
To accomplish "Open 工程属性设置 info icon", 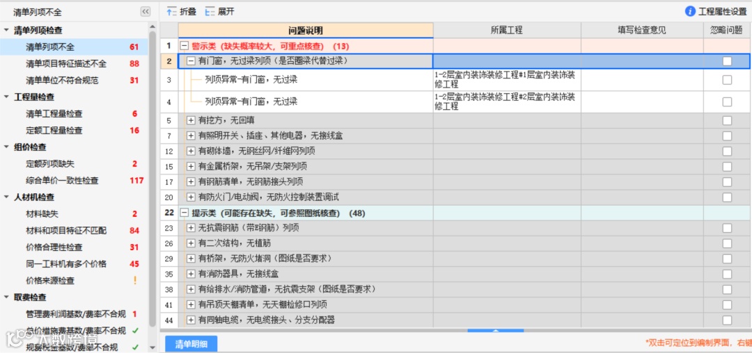I will pos(690,12).
